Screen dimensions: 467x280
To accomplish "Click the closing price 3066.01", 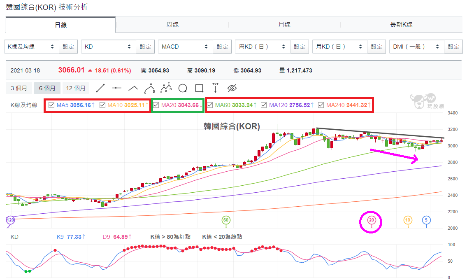I will point(72,70).
